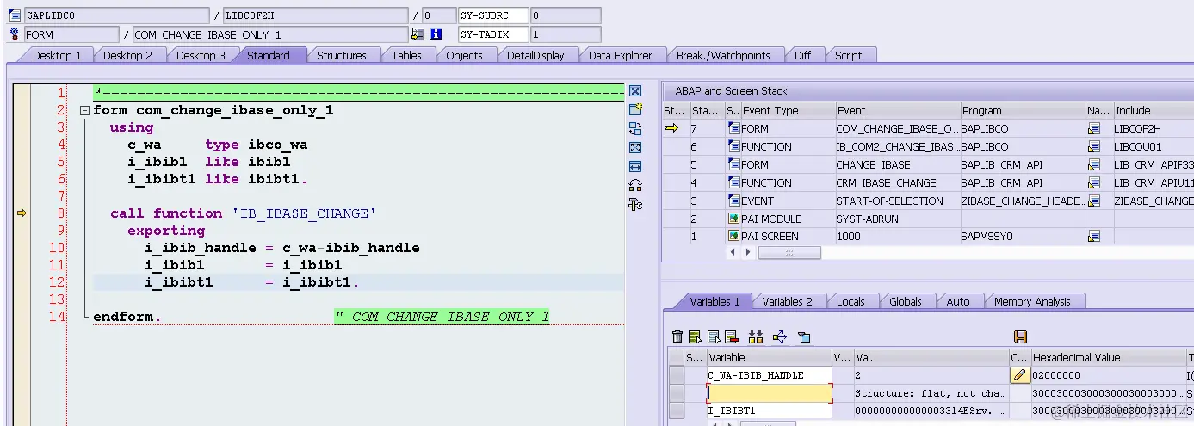The image size is (1194, 426).
Task: Click the SYST-ABRUN event cell
Action: [897, 219]
